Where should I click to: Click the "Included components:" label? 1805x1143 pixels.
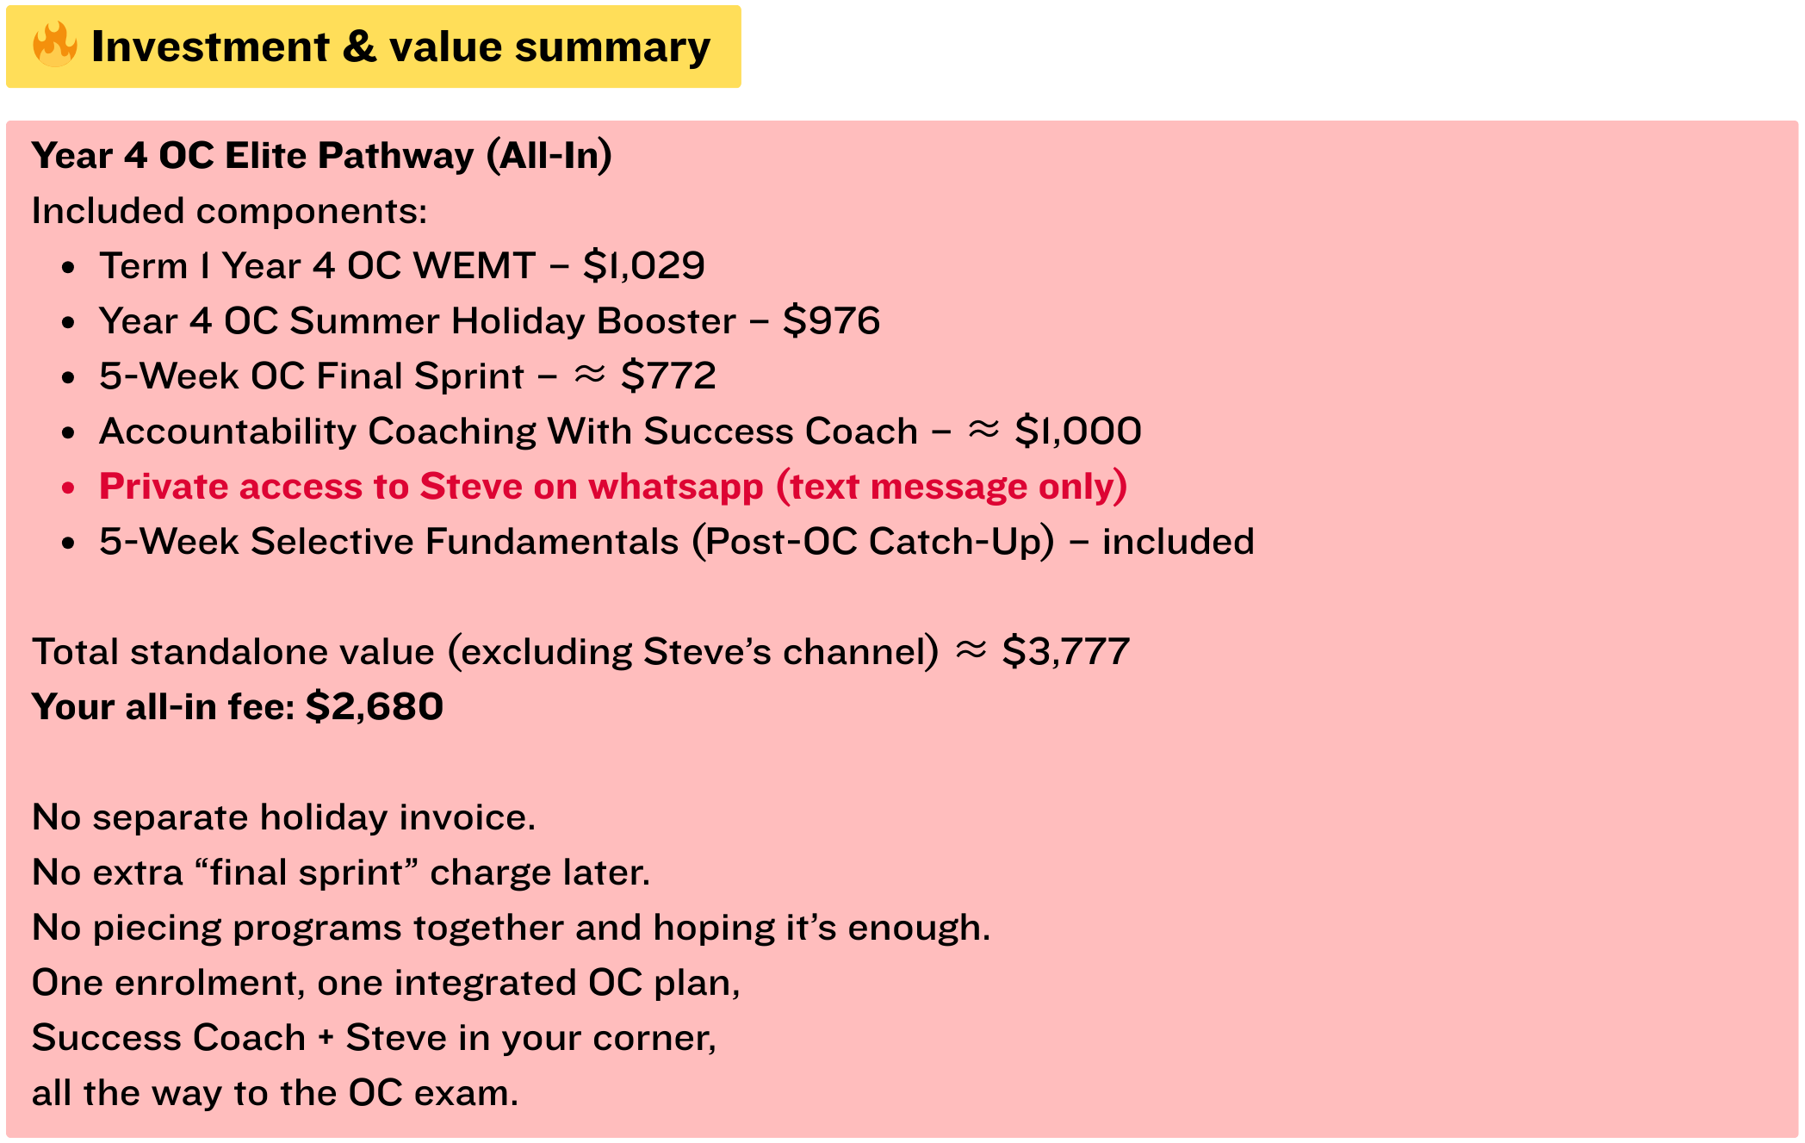(229, 211)
